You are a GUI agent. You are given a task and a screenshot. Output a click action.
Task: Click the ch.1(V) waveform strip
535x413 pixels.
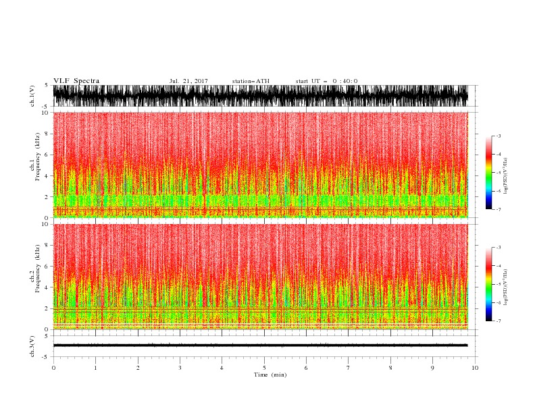261,96
